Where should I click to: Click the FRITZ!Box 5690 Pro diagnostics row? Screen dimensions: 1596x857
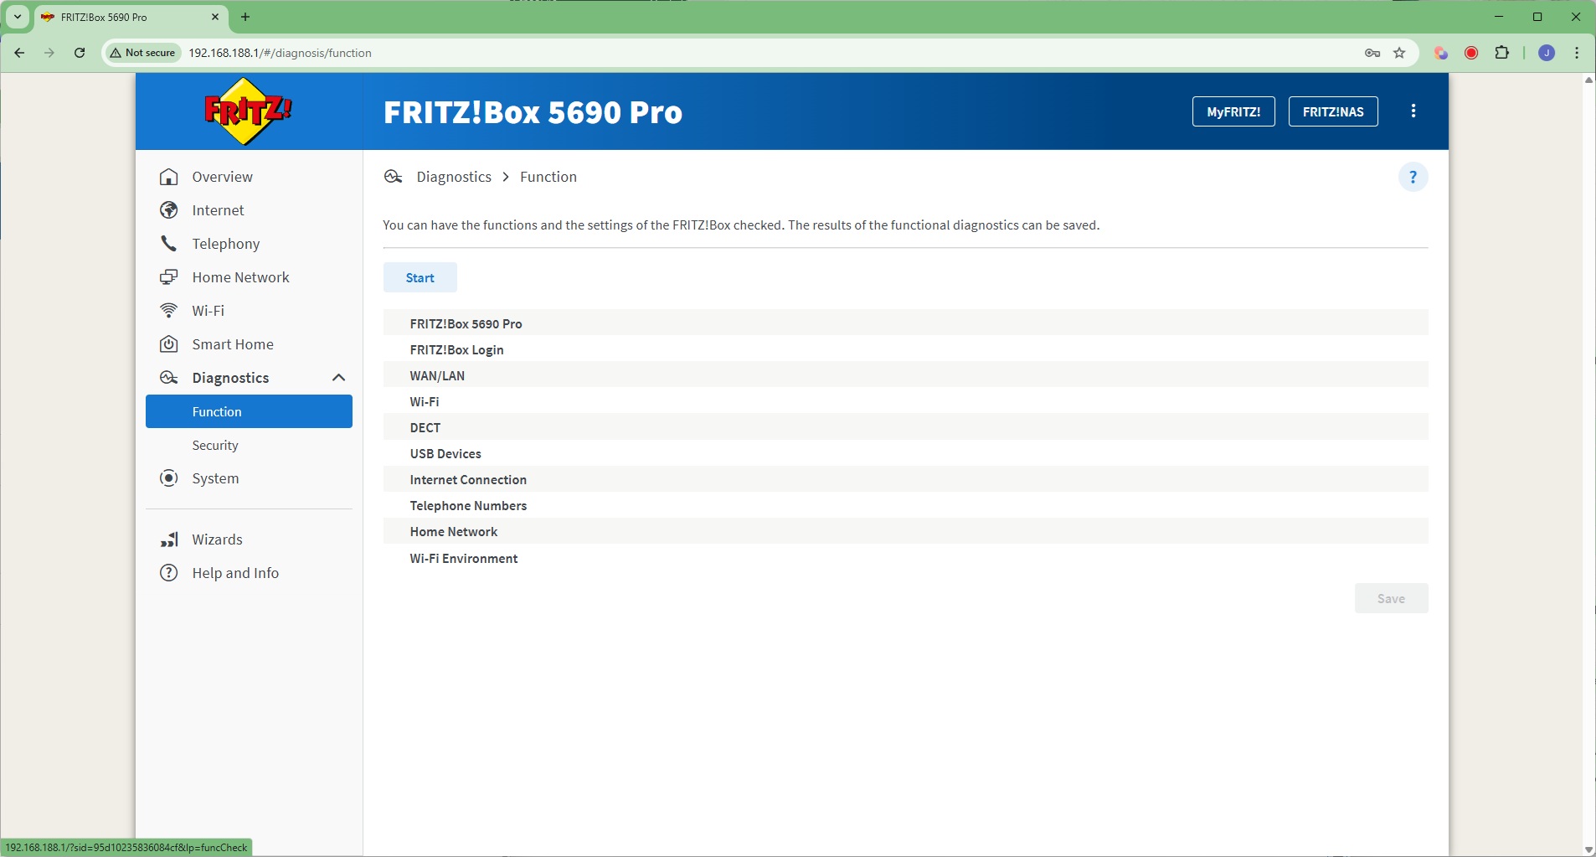click(x=906, y=323)
